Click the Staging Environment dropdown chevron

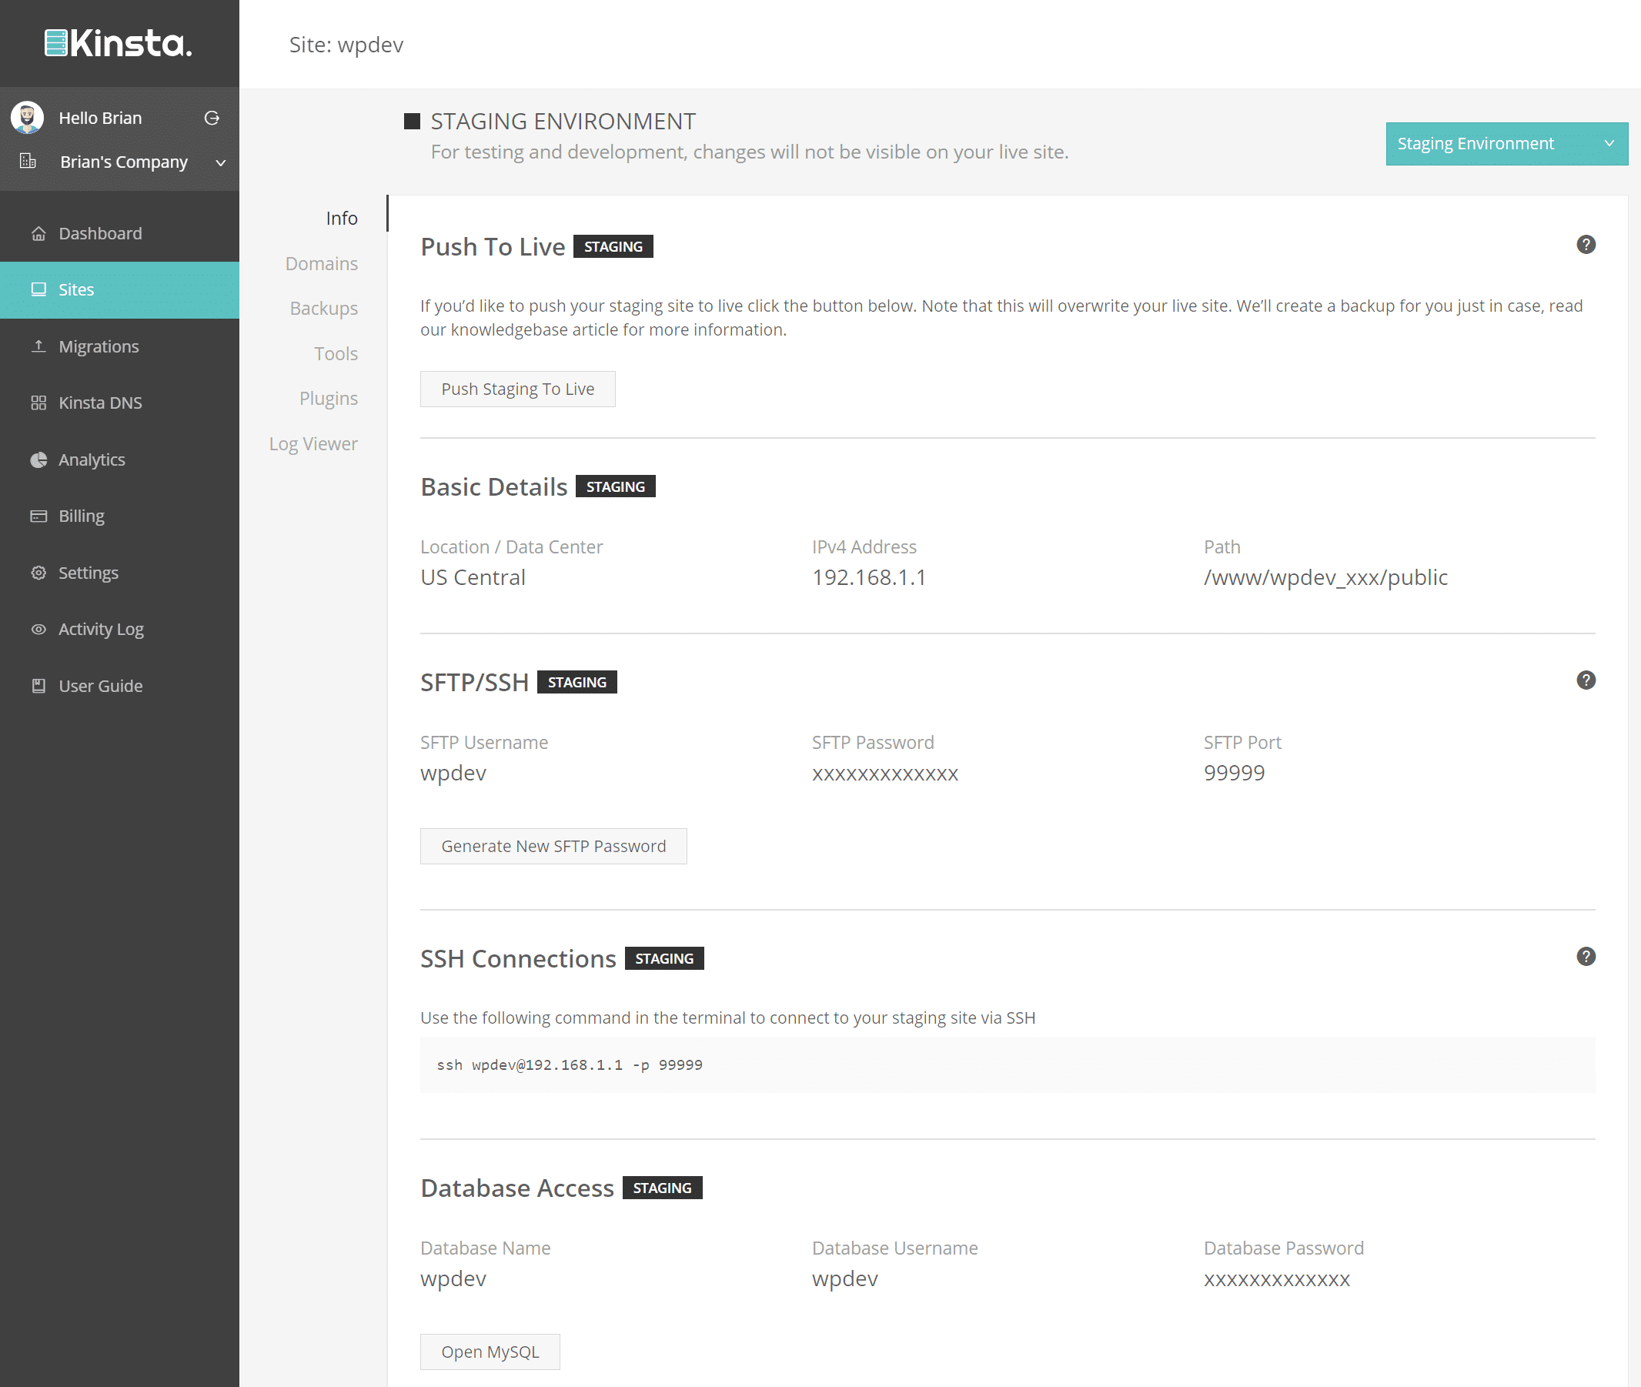(x=1609, y=144)
